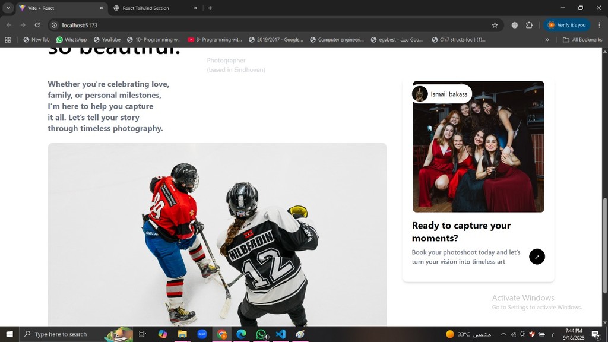Bookmark this page with the star icon
The width and height of the screenshot is (608, 342).
(x=495, y=26)
